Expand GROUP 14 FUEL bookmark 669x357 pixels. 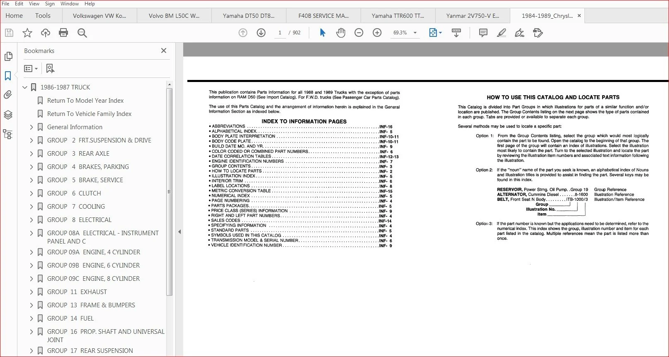pyautogui.click(x=32, y=318)
